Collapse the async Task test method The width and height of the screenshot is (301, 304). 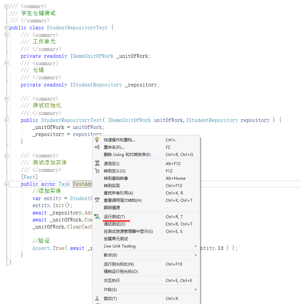(6, 184)
